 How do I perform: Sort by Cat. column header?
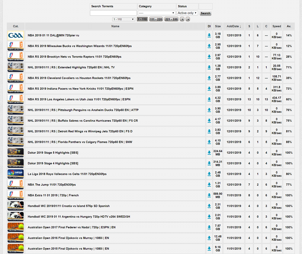pos(16,26)
